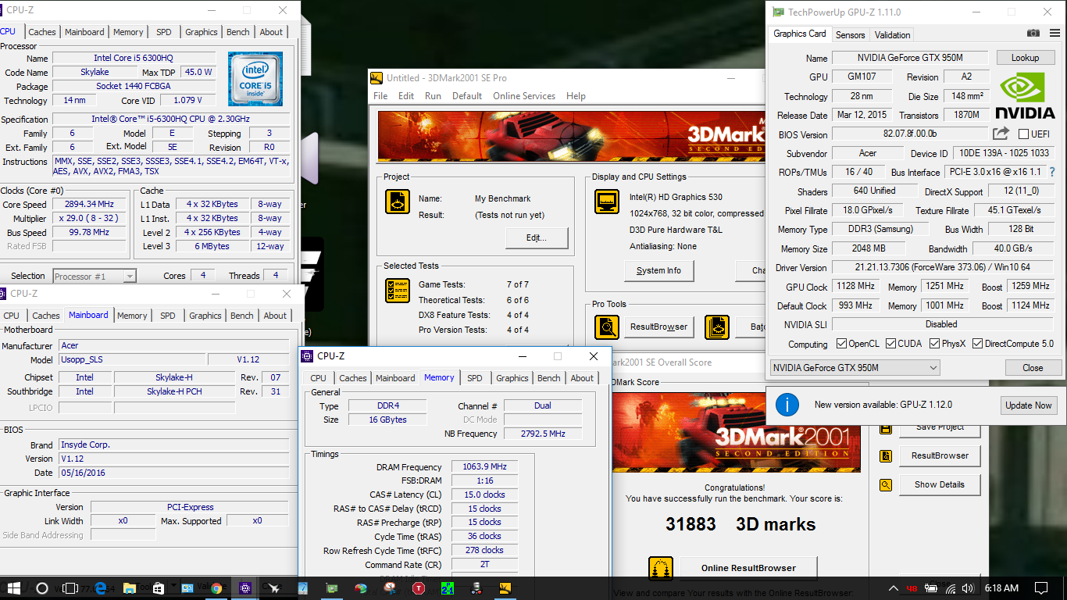Open the Help menu in 3DMark2001
1067x600 pixels.
coord(576,96)
